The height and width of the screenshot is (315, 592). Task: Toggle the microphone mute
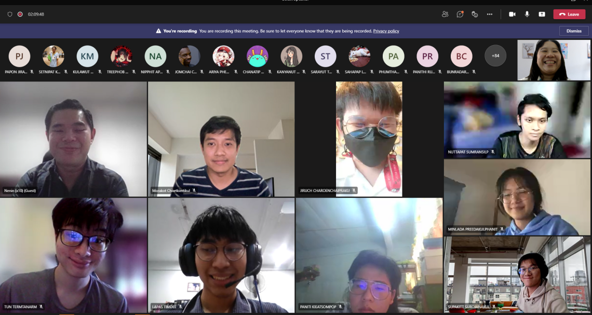point(527,14)
